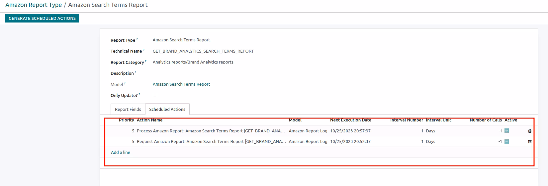Open the Process Amazon Report action name cell
This screenshot has height=186, width=548.
click(x=211, y=131)
